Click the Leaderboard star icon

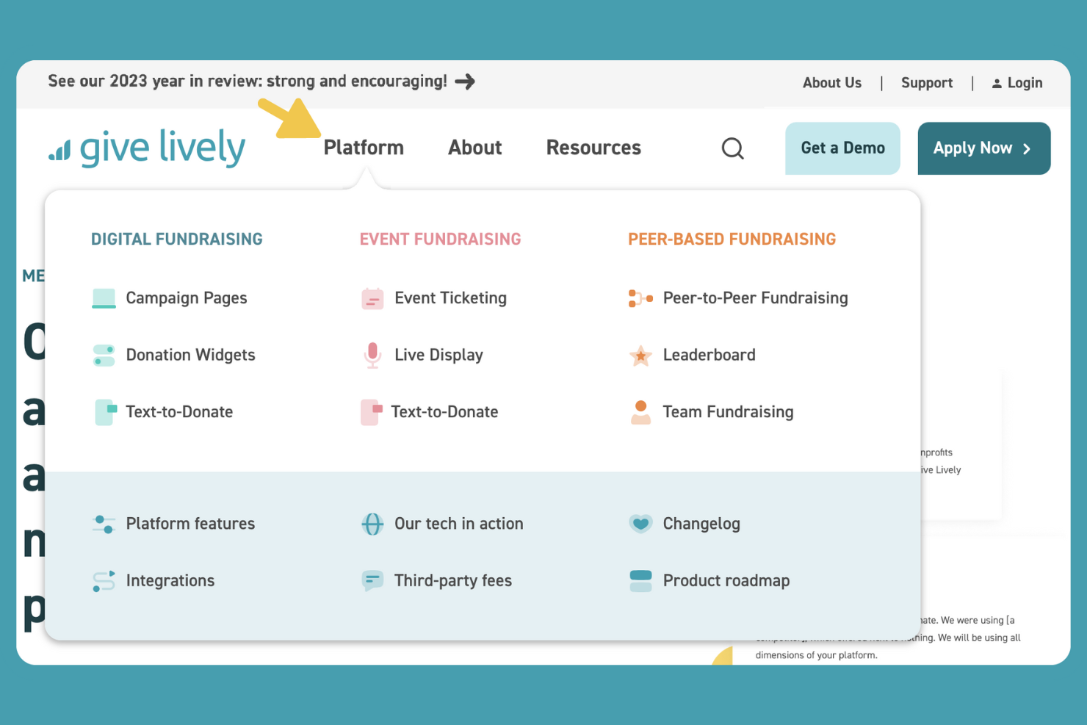(x=640, y=355)
